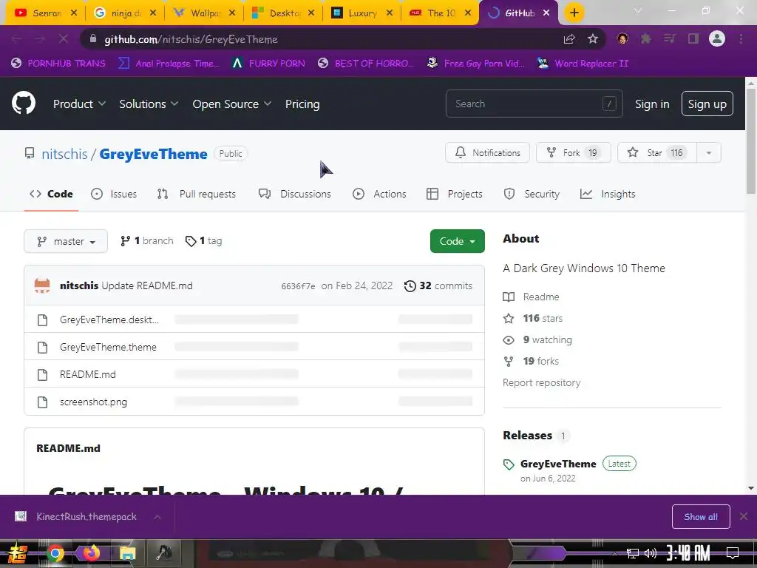
Task: Open the Product dropdown menu
Action: pos(79,104)
